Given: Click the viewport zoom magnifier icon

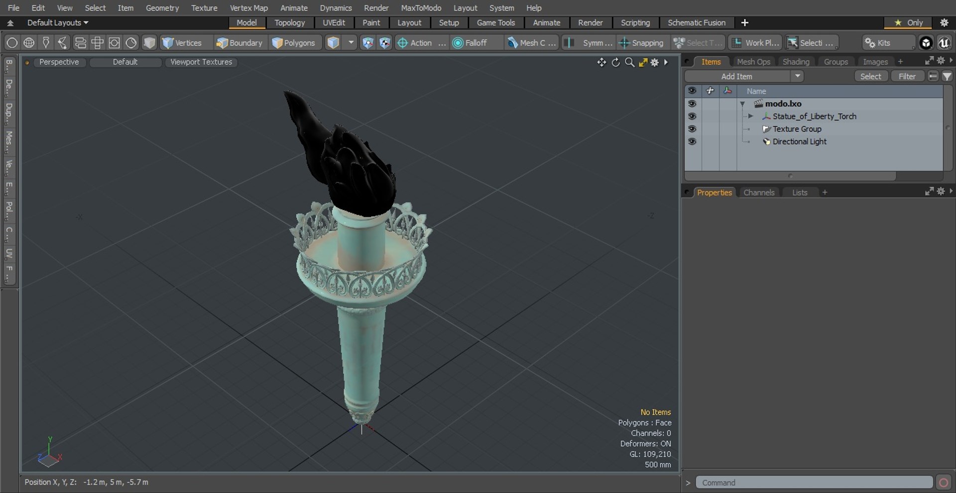Looking at the screenshot, I should click(629, 62).
